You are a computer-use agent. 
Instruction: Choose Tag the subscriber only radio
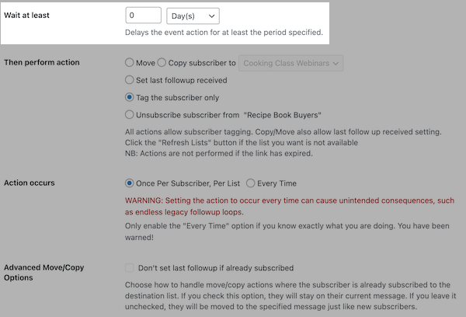(130, 98)
